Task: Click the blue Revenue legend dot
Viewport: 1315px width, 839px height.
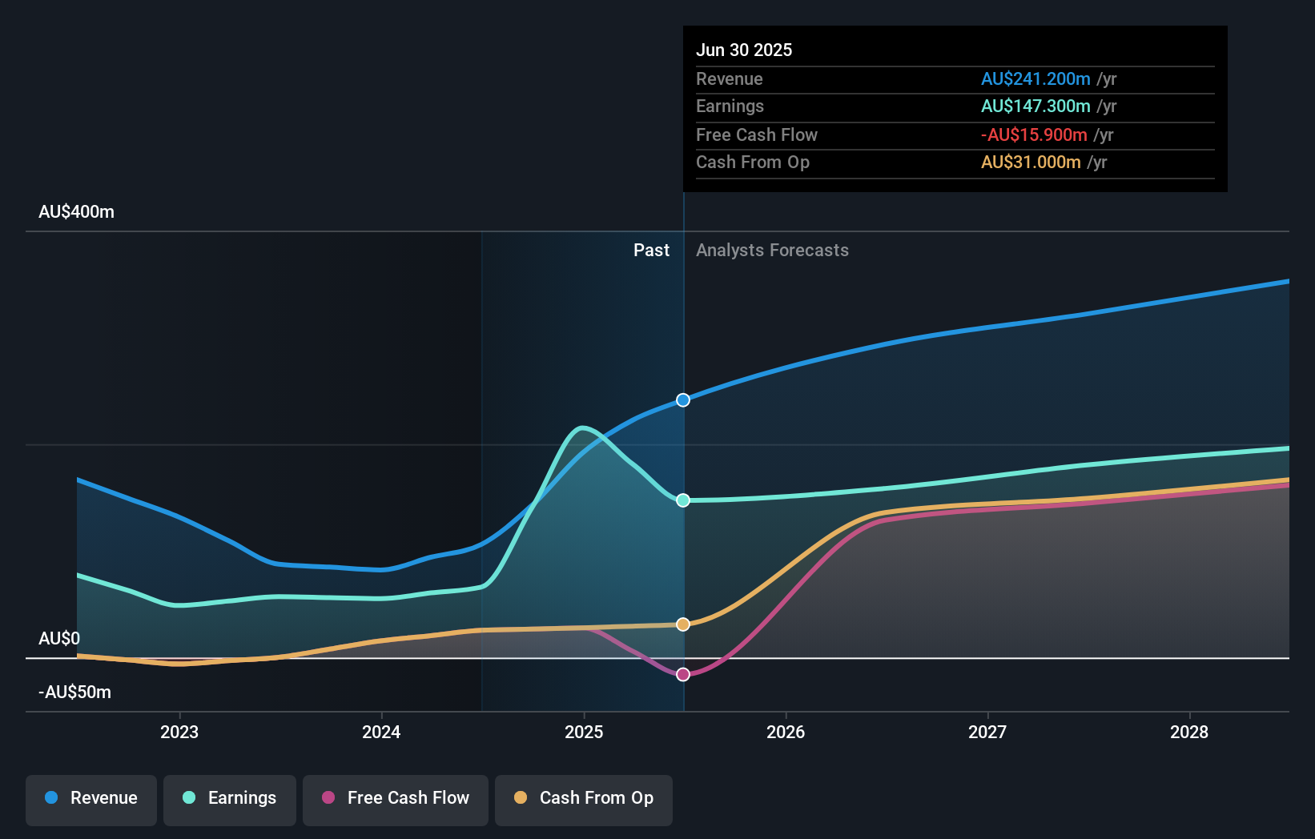Action: [x=51, y=797]
